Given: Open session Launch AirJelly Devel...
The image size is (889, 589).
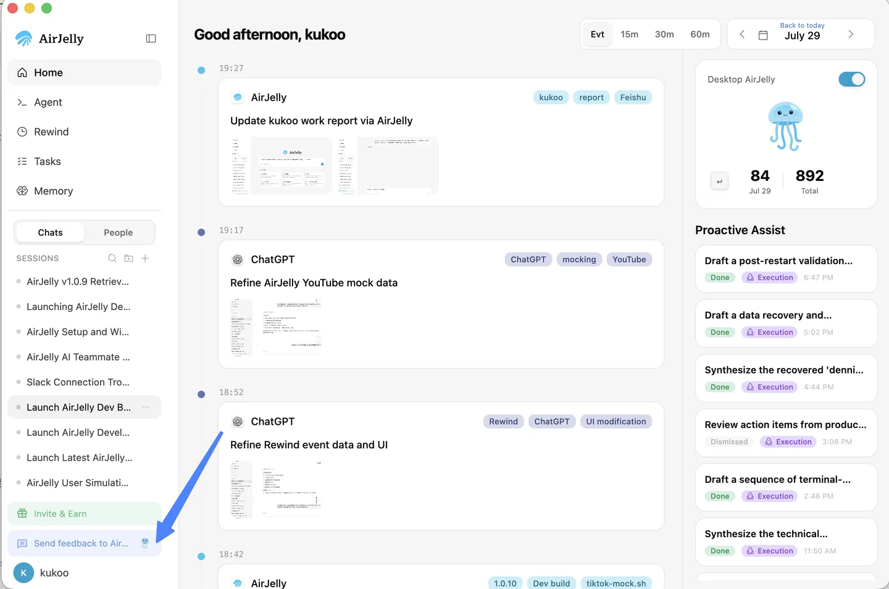Looking at the screenshot, I should pyautogui.click(x=85, y=433).
